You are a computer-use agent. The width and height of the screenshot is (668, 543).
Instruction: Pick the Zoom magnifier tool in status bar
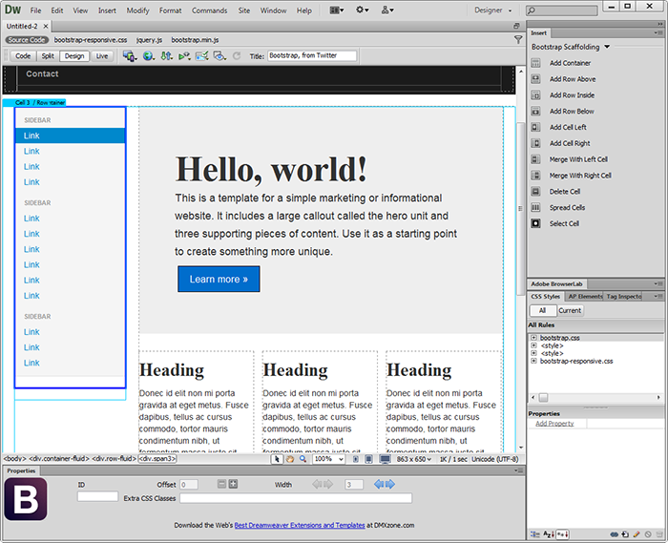point(303,459)
